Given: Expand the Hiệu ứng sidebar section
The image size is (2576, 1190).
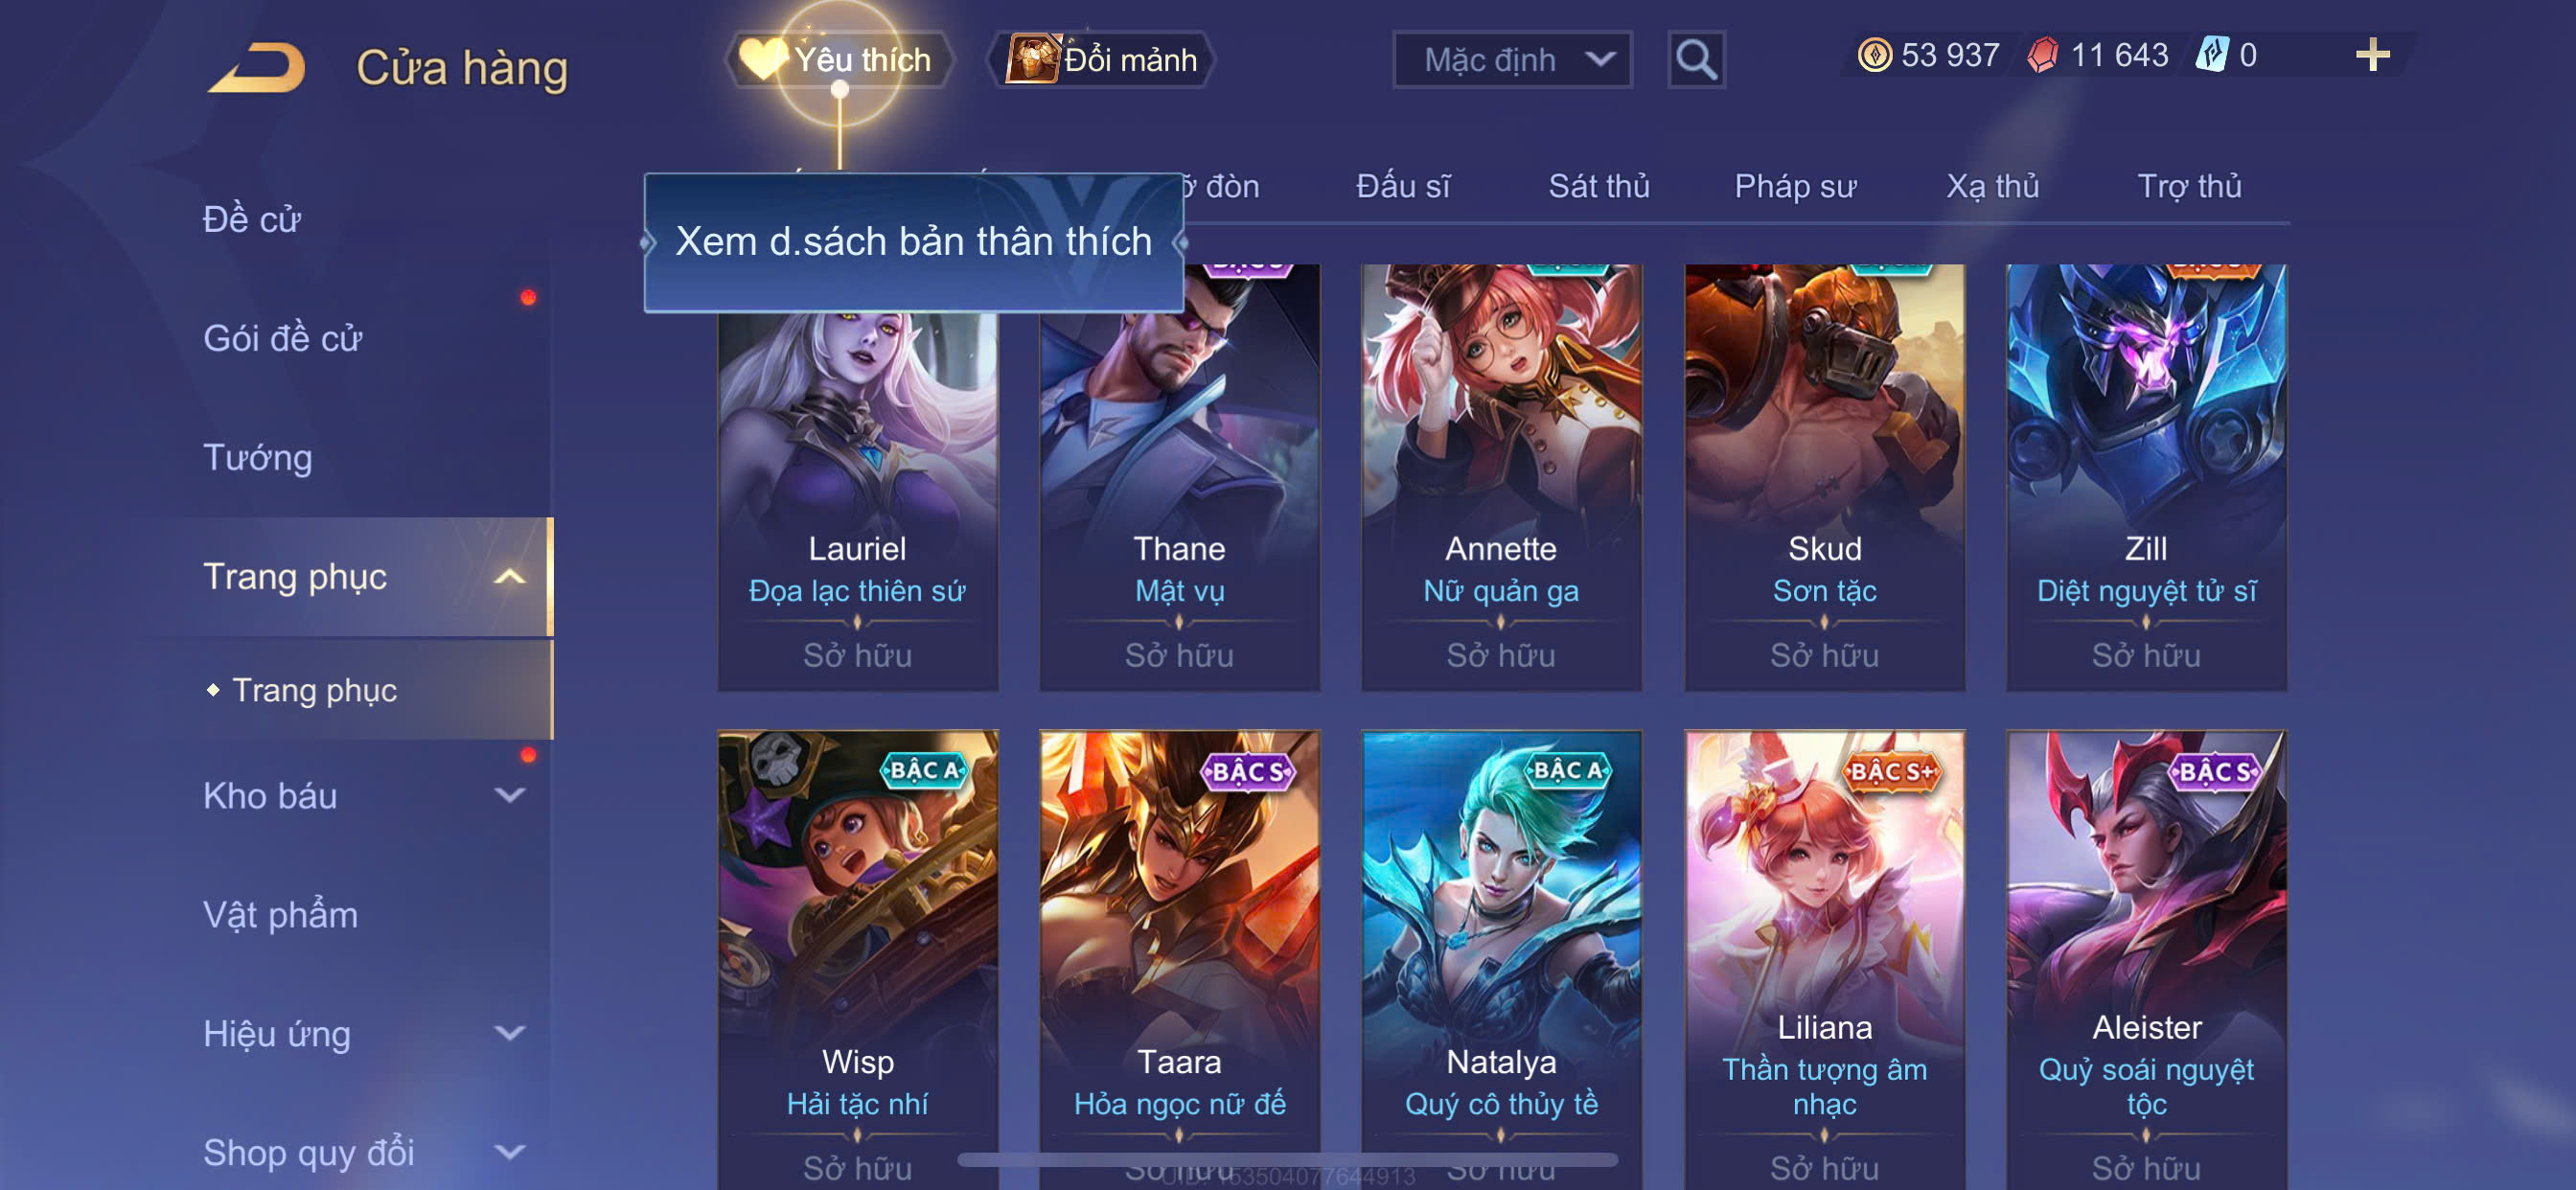Looking at the screenshot, I should click(x=510, y=1033).
